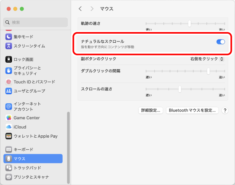
Task: Click Bluetooth mouse setup (Bluetoothマウスを設定...) button
Action: click(x=192, y=110)
